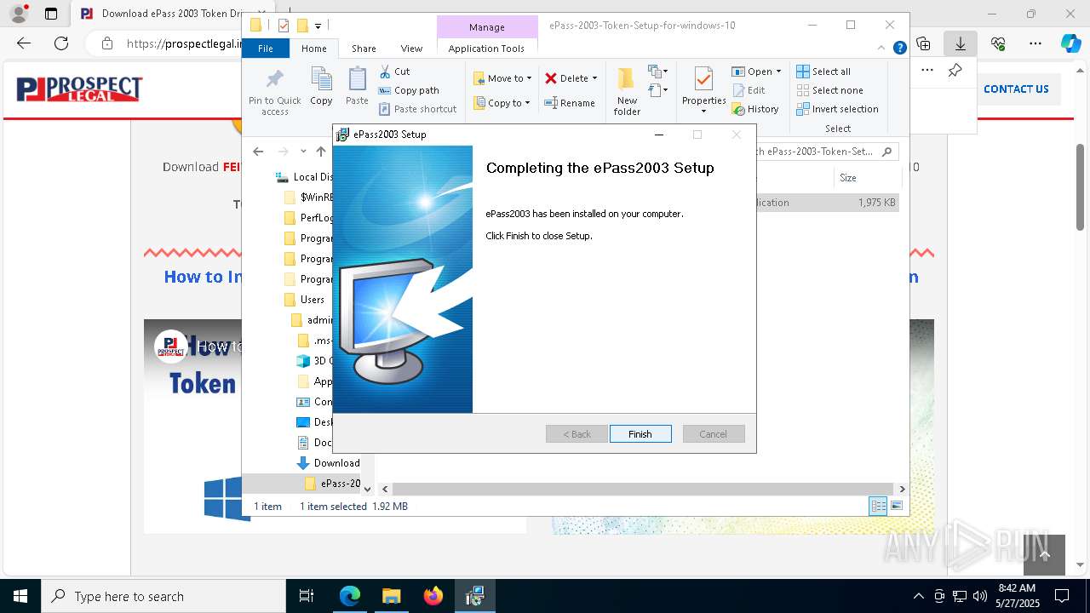The height and width of the screenshot is (613, 1090).
Task: Click the Paste ribbon button
Action: point(357,87)
